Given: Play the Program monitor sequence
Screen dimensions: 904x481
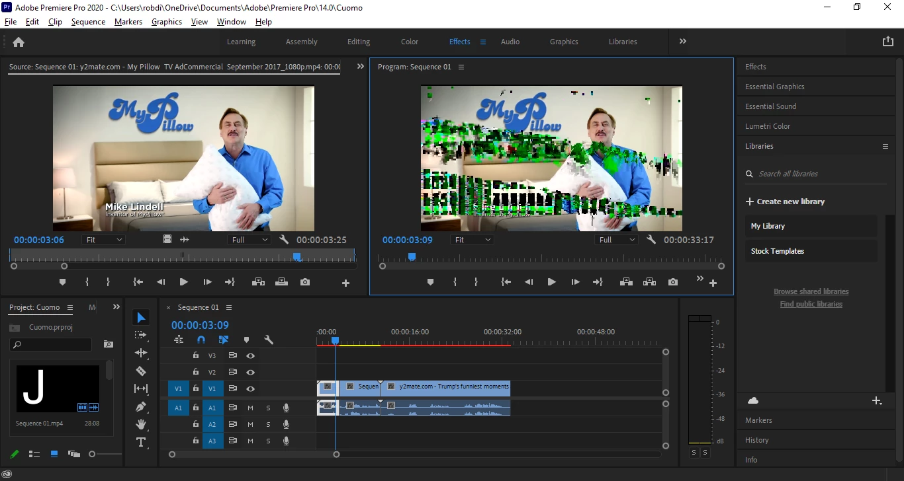Looking at the screenshot, I should tap(551, 282).
